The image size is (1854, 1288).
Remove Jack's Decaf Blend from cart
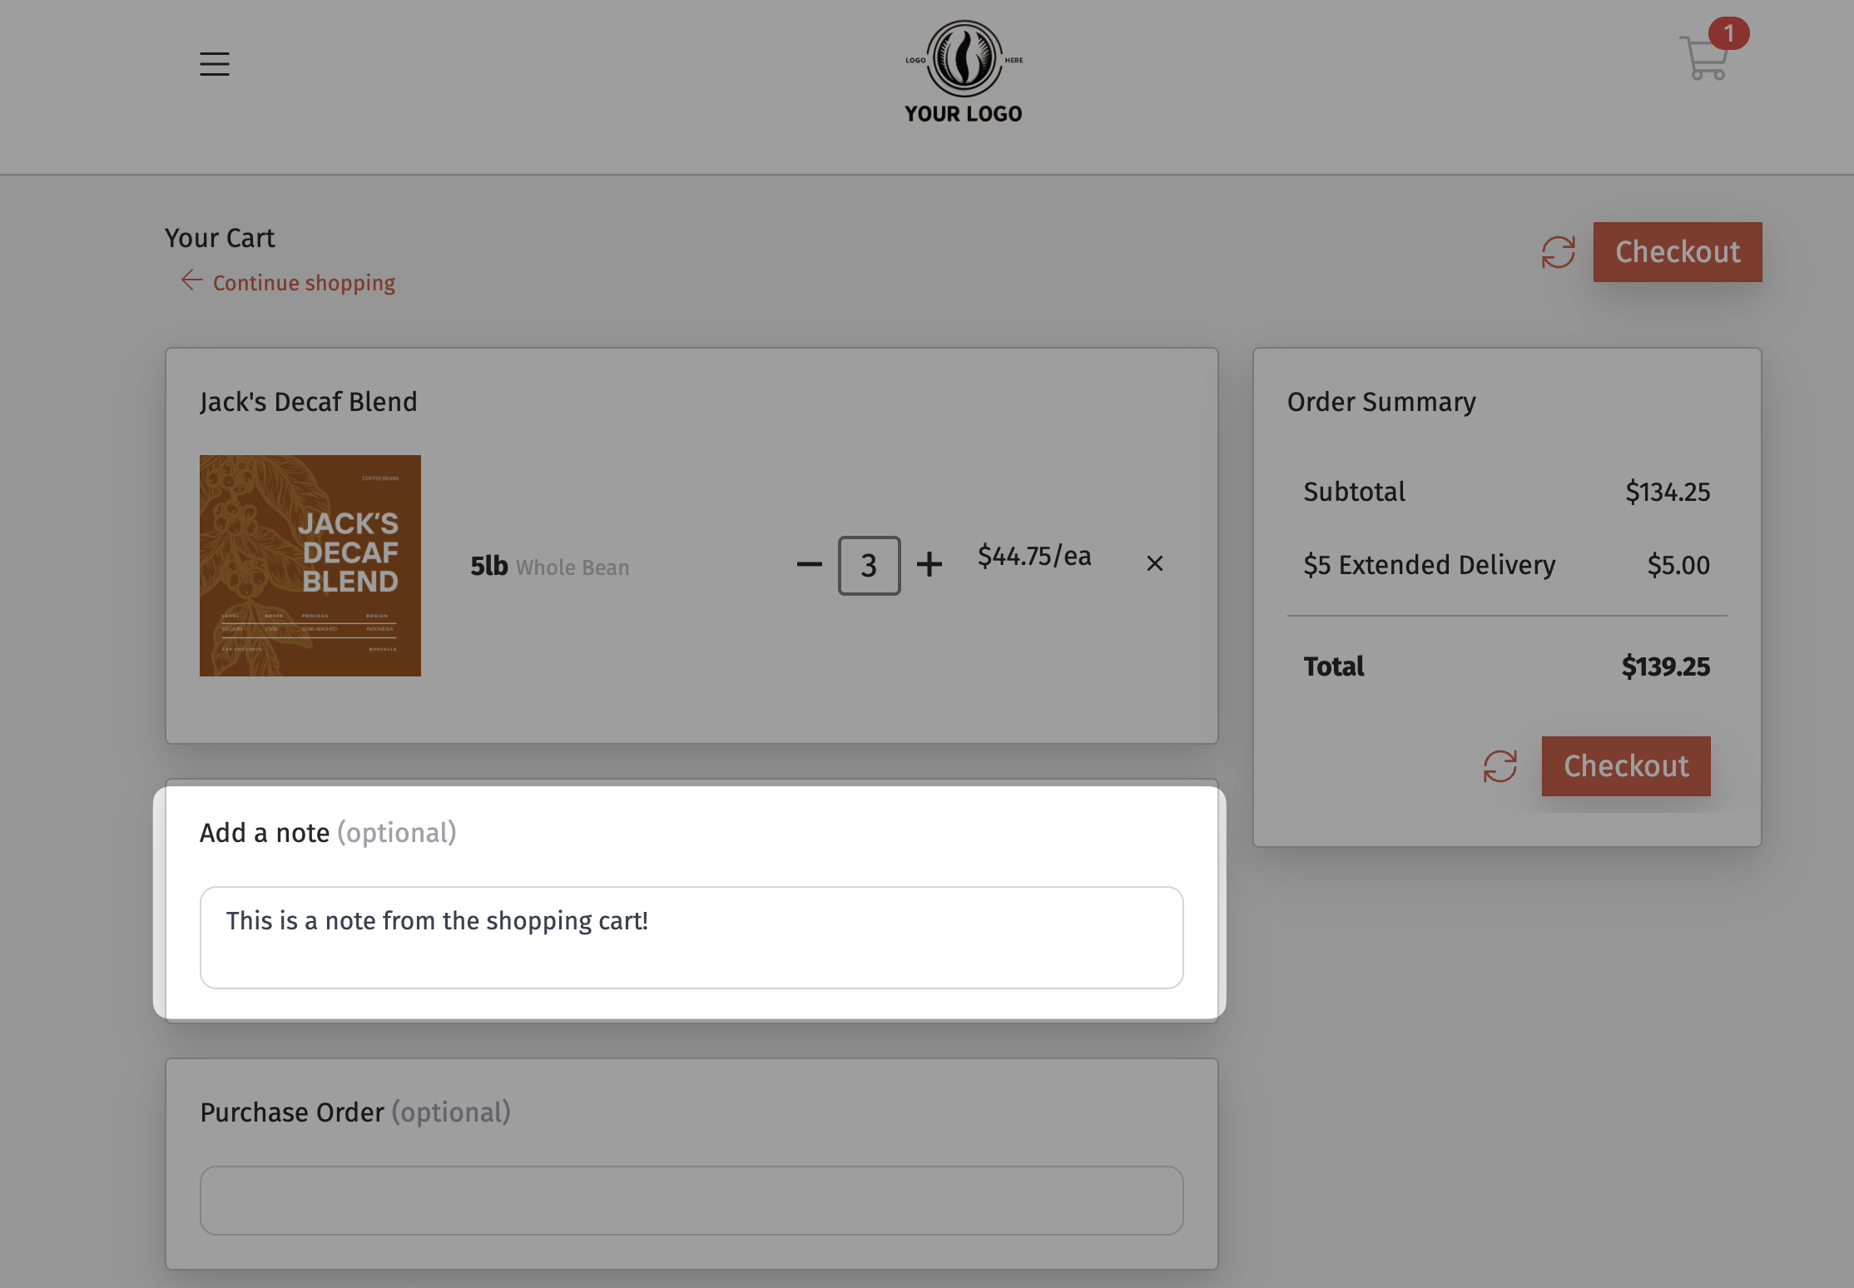[1154, 564]
